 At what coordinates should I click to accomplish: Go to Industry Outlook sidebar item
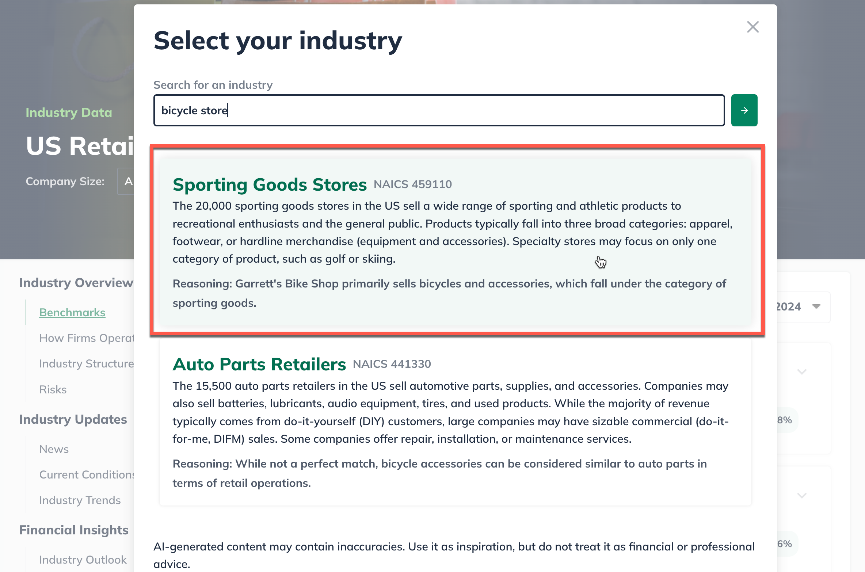[83, 560]
